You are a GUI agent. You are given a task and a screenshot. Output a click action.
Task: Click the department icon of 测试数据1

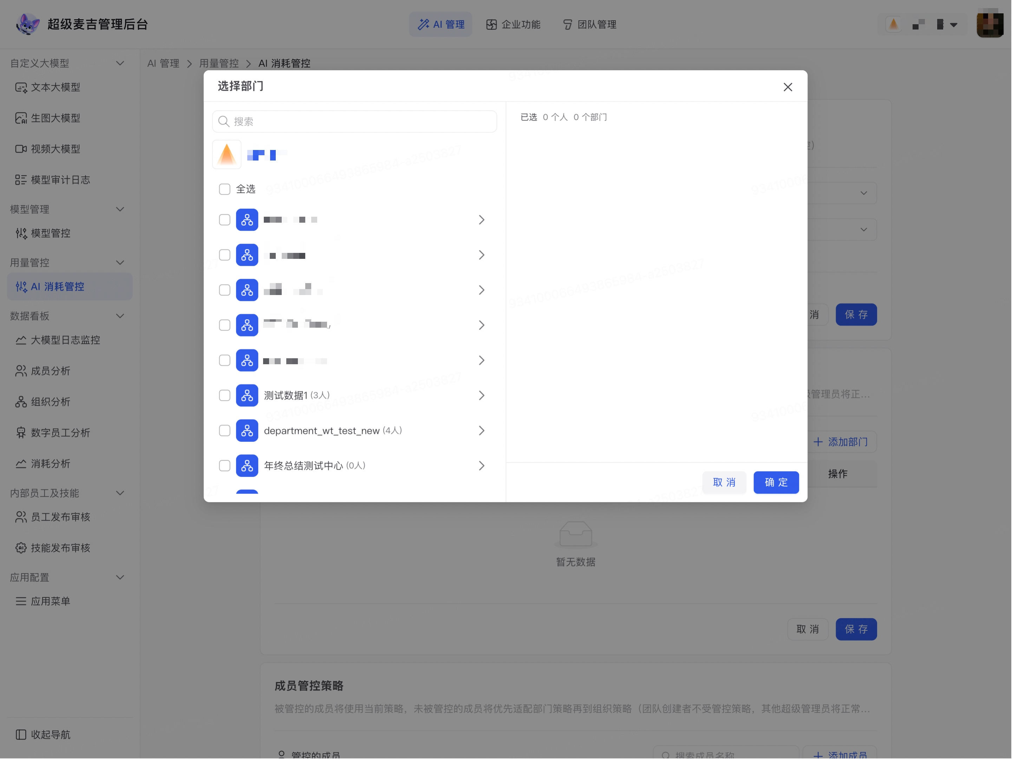[247, 395]
